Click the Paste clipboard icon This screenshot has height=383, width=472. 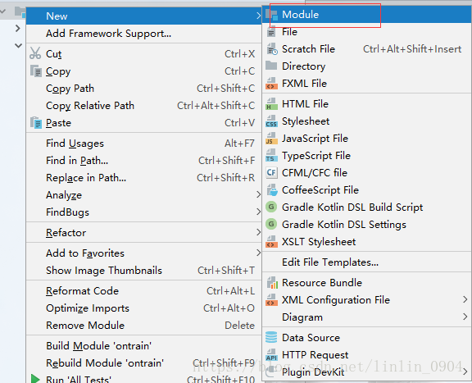coord(36,123)
